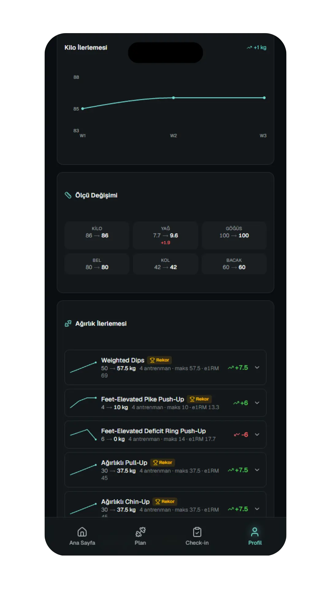This screenshot has height=589, width=331.
Task: Open the Weighted Dips sparkline thumbnail
Action: point(83,367)
